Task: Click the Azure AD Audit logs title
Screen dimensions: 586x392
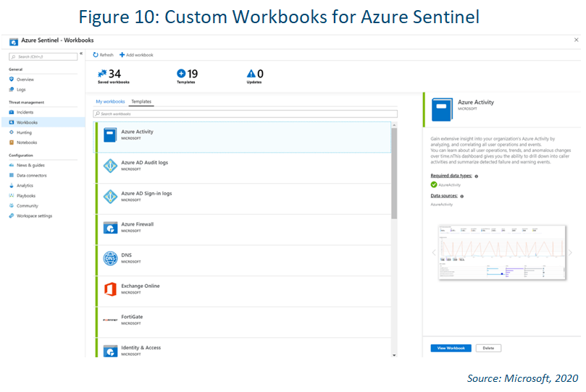Action: pyautogui.click(x=144, y=163)
